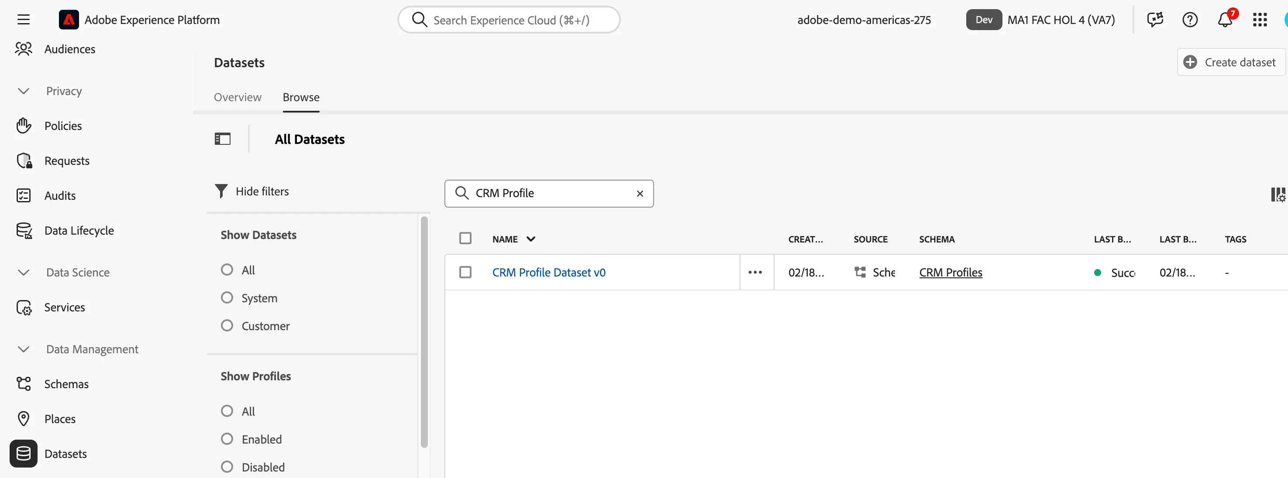
Task: Clear the CRM Profile search text
Action: (x=640, y=193)
